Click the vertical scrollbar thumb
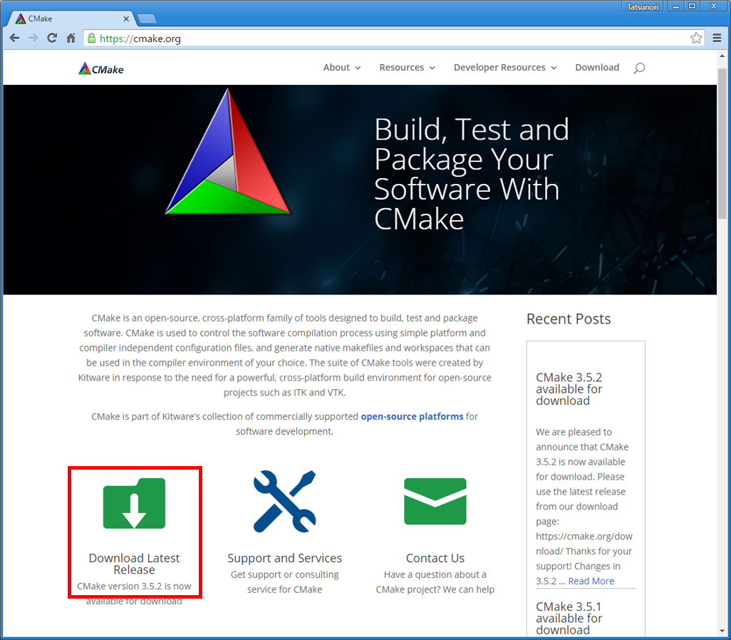731x640 pixels. [722, 145]
